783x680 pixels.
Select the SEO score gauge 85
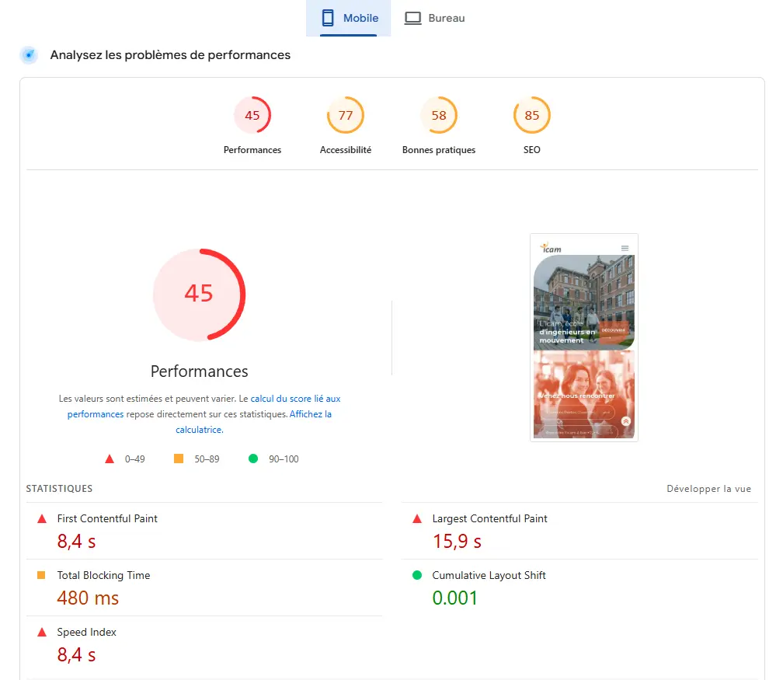tap(532, 116)
